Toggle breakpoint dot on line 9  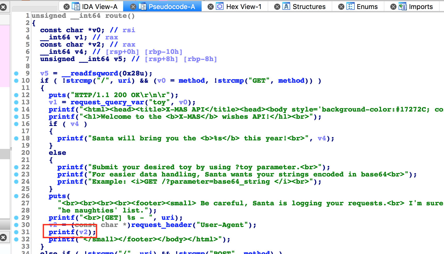coord(16,73)
